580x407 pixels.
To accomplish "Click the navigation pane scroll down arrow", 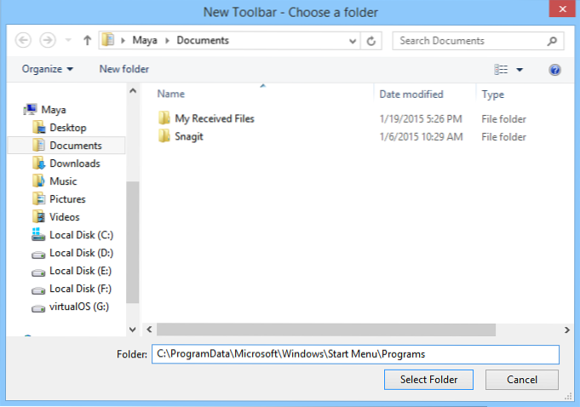I will coord(133,330).
